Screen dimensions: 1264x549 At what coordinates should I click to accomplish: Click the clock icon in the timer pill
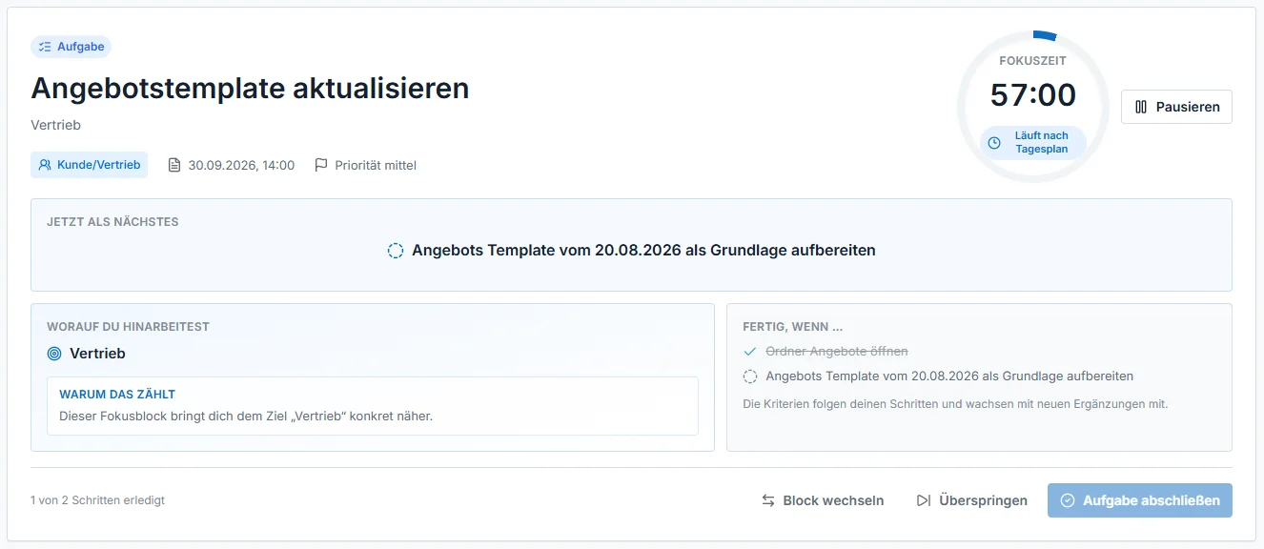pos(994,143)
